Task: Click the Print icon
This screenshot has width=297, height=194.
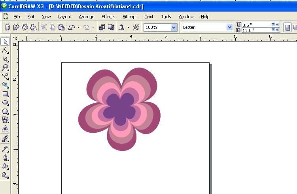Action: click(34, 27)
